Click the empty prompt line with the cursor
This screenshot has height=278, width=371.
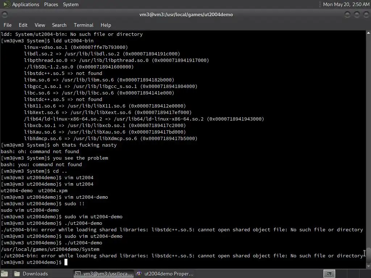(x=34, y=262)
